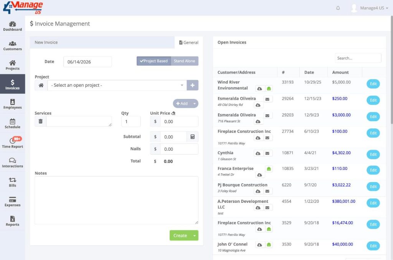Click the Manage4 US logo
This screenshot has width=393, height=260.
23,8
